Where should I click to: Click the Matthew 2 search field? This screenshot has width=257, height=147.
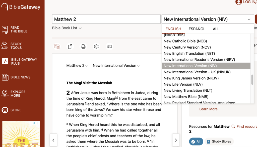[x=106, y=19]
